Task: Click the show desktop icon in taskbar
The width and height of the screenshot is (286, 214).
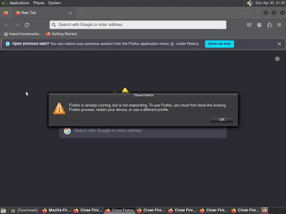Action: (3, 211)
